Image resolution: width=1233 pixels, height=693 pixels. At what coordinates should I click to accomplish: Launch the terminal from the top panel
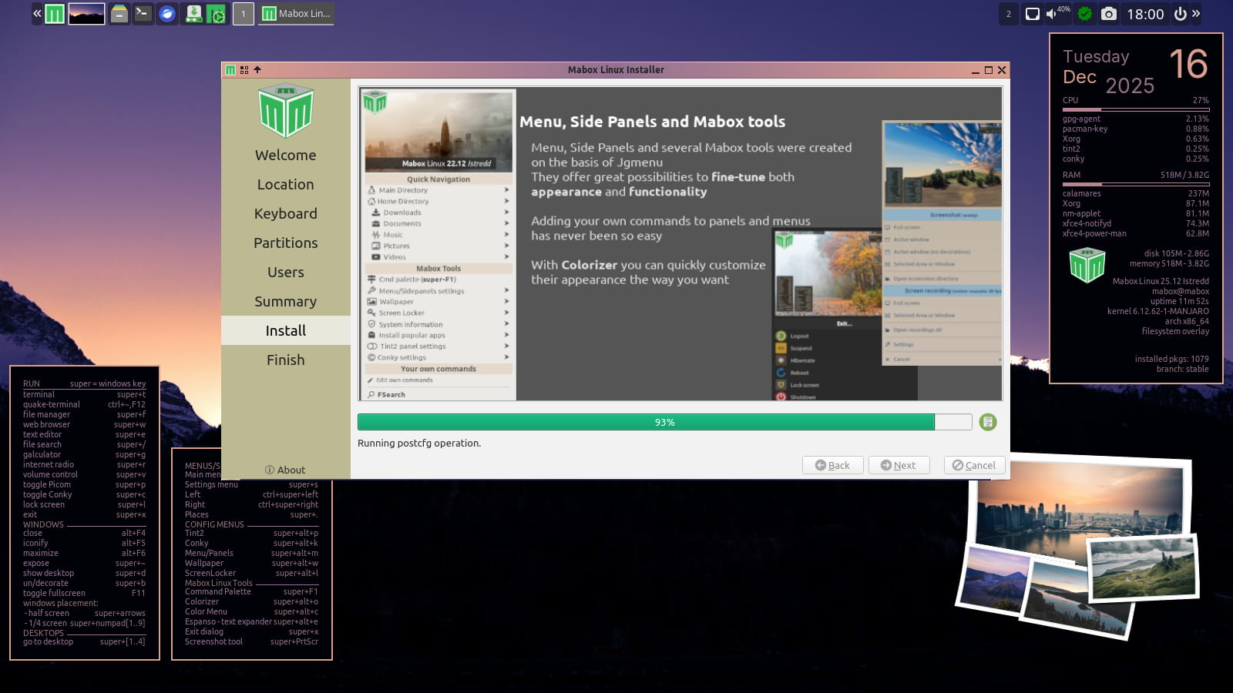coord(143,14)
